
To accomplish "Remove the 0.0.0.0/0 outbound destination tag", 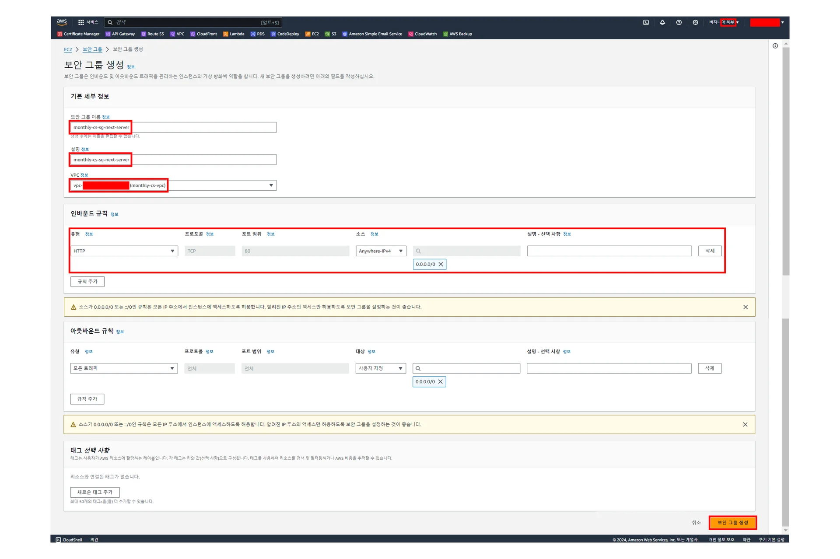I will point(441,381).
